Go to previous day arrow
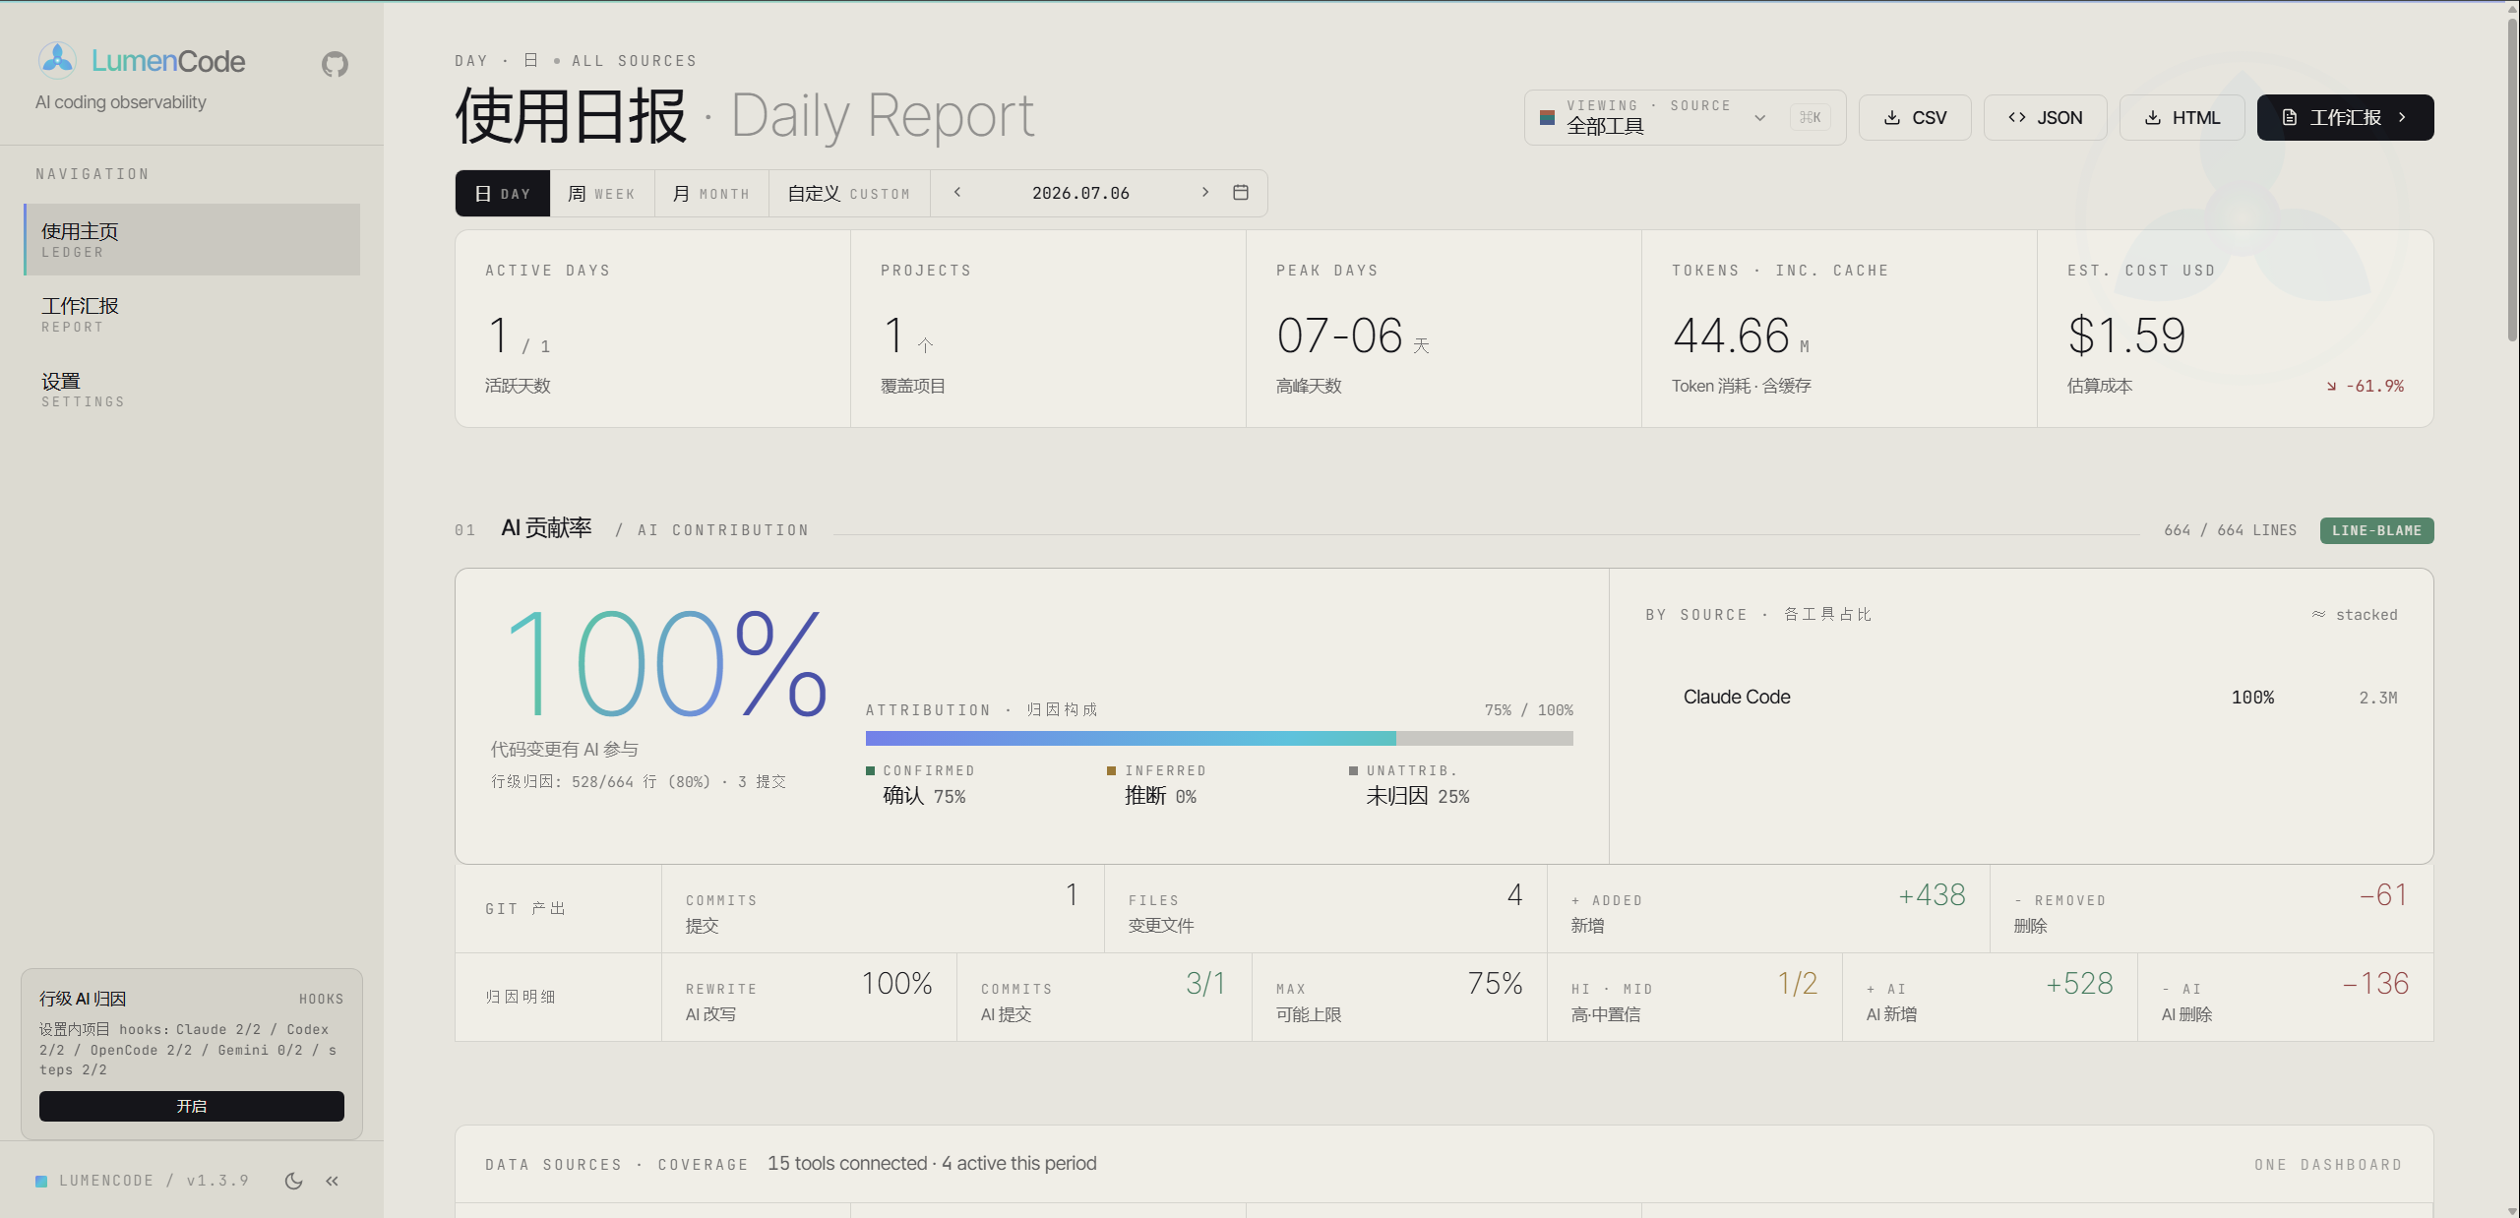The image size is (2520, 1218). pos(957,193)
